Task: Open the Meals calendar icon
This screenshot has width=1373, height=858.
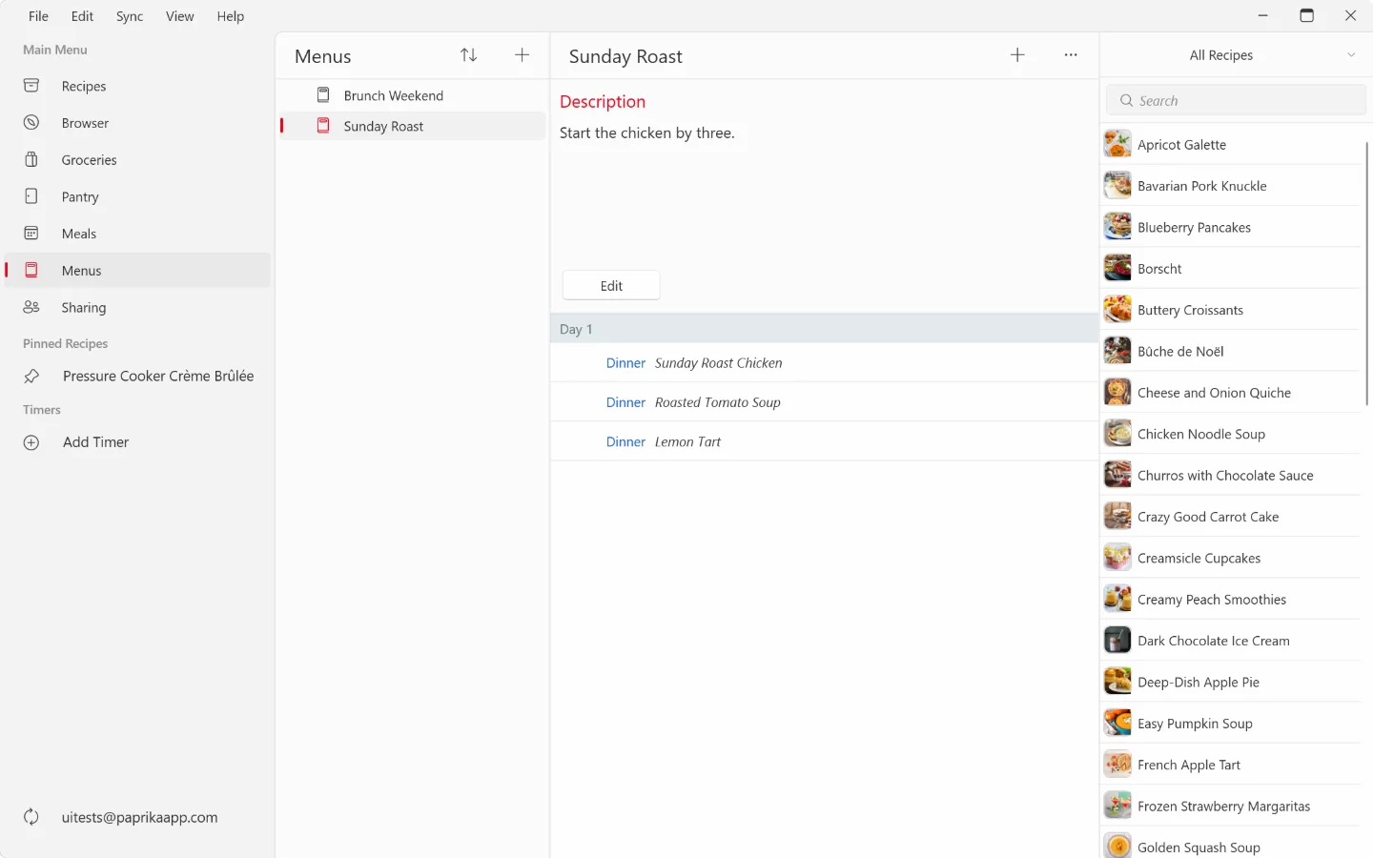Action: [x=31, y=234]
